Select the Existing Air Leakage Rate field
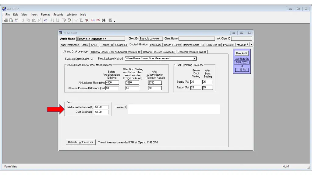312x175 pixels. (112, 83)
